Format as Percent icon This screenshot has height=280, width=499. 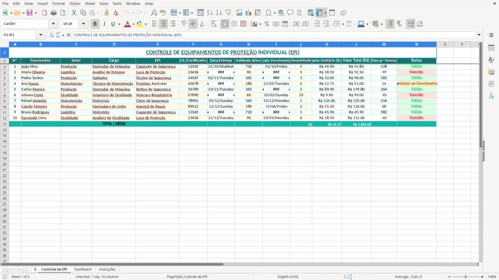pyautogui.click(x=267, y=24)
